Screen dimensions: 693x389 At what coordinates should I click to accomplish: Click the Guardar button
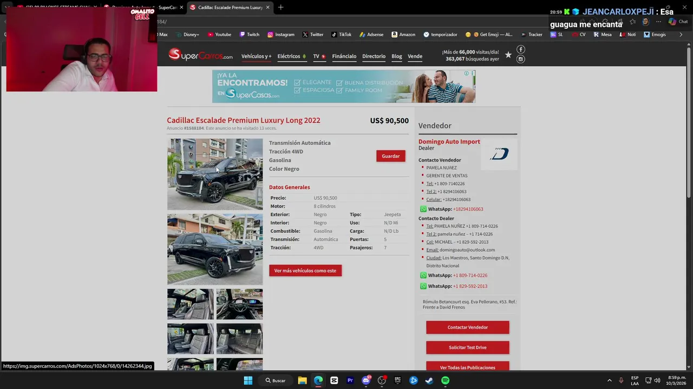coord(390,156)
